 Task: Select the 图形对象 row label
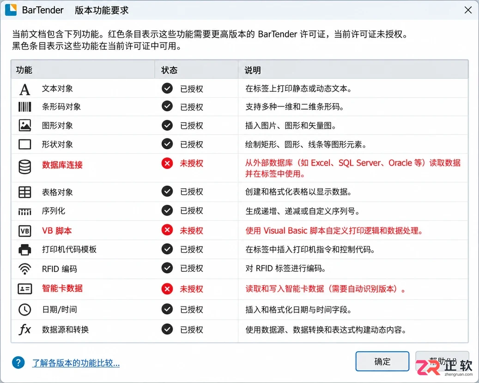[x=57, y=126]
